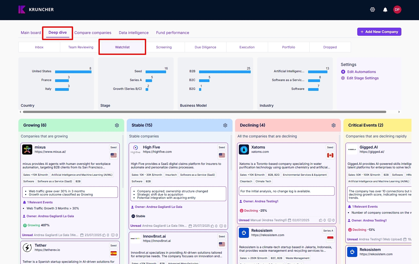Open the Gigged.AI company title
Image resolution: width=419 pixels, height=264 pixels.
(369, 147)
